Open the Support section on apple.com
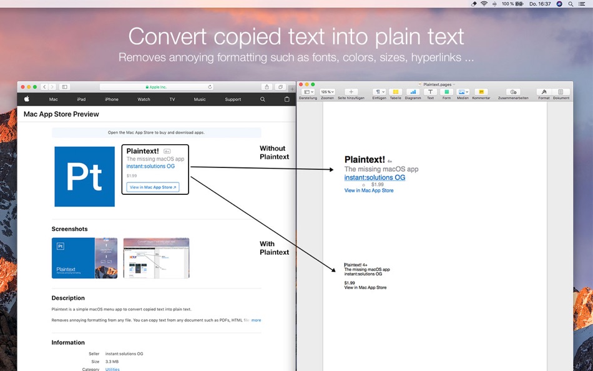This screenshot has height=371, width=593. point(233,99)
